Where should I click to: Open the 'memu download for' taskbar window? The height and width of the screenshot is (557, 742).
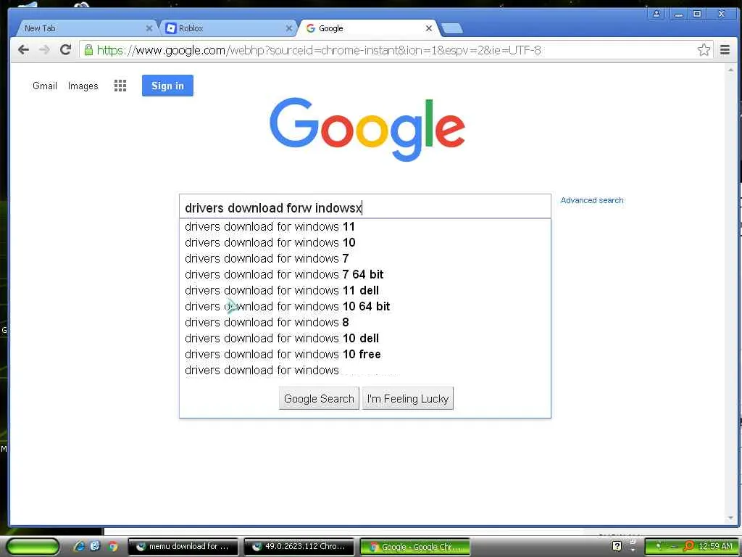[x=183, y=547]
